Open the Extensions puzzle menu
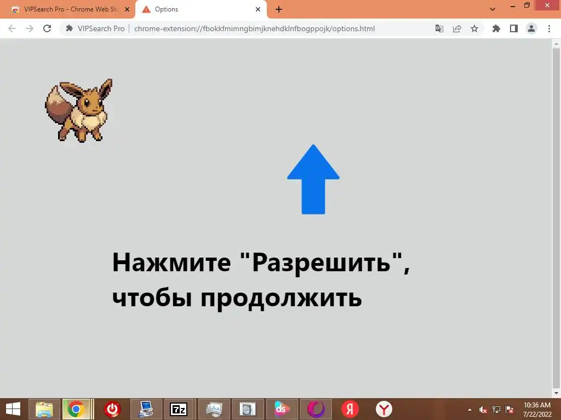 point(496,28)
